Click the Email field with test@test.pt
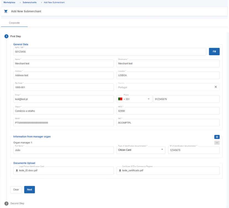This screenshot has height=208, width=229. coord(63,99)
